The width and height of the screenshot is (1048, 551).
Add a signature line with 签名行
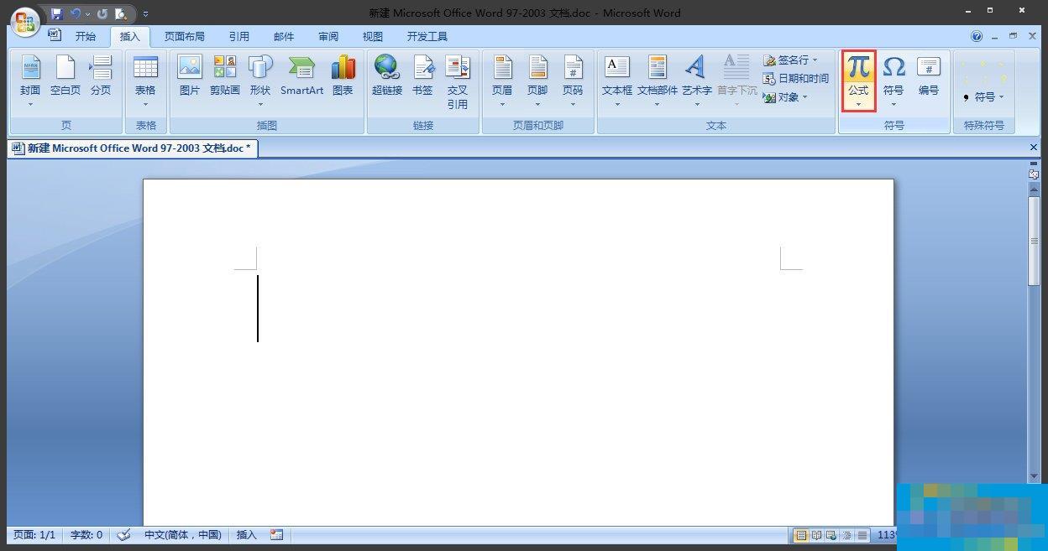[790, 60]
